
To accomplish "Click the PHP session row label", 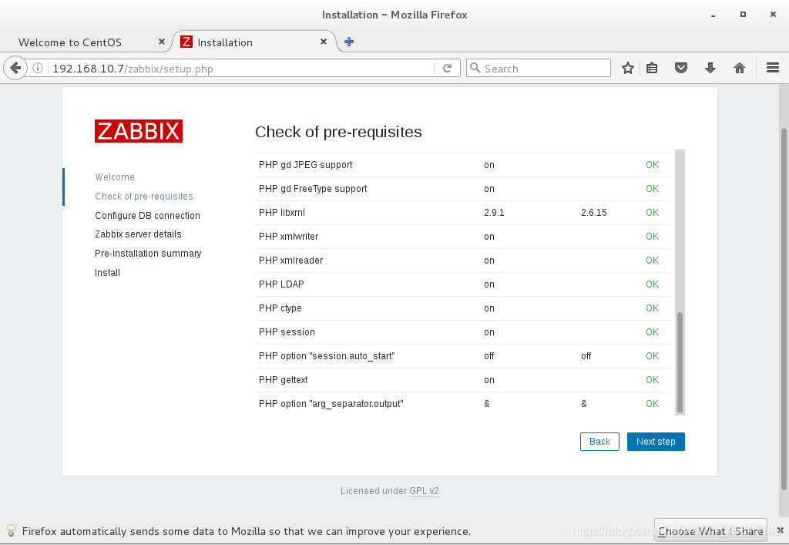I will coord(287,332).
